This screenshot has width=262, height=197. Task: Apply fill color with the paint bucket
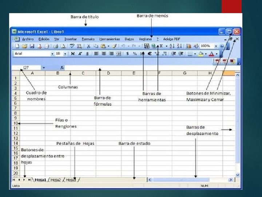click(x=201, y=54)
